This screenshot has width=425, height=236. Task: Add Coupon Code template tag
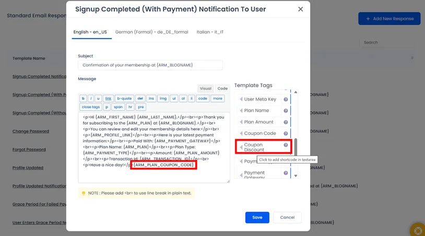point(260,133)
